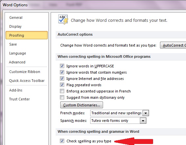This screenshot has width=186, height=145.
Task: Click the Word Options title text
Action: click(15, 5)
